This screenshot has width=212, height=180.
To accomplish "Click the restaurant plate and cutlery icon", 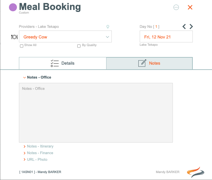I will [14, 37].
